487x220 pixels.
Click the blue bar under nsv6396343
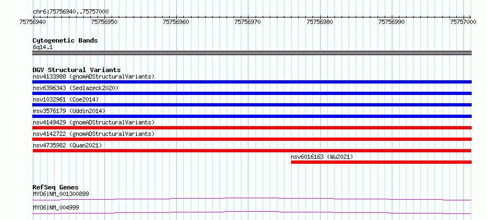[252, 93]
